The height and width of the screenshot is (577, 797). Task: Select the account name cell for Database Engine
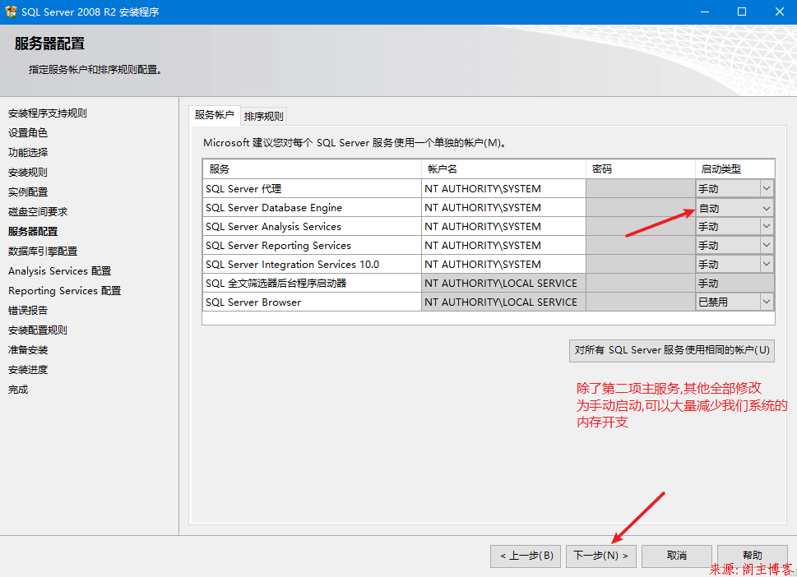point(503,208)
